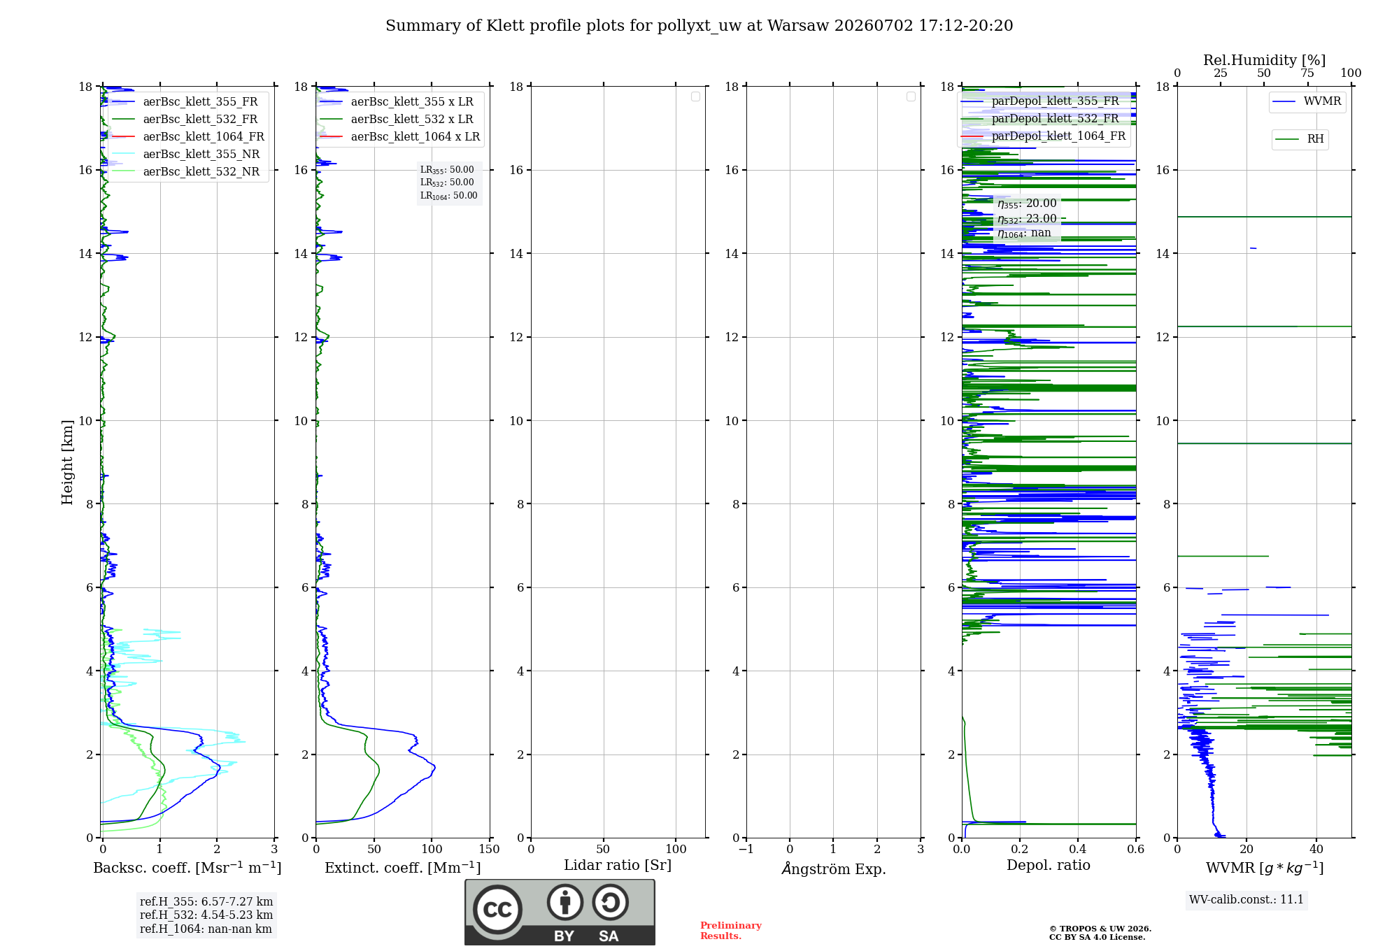1399x951 pixels.
Task: Click the RH green legend line
Action: [x=1287, y=139]
